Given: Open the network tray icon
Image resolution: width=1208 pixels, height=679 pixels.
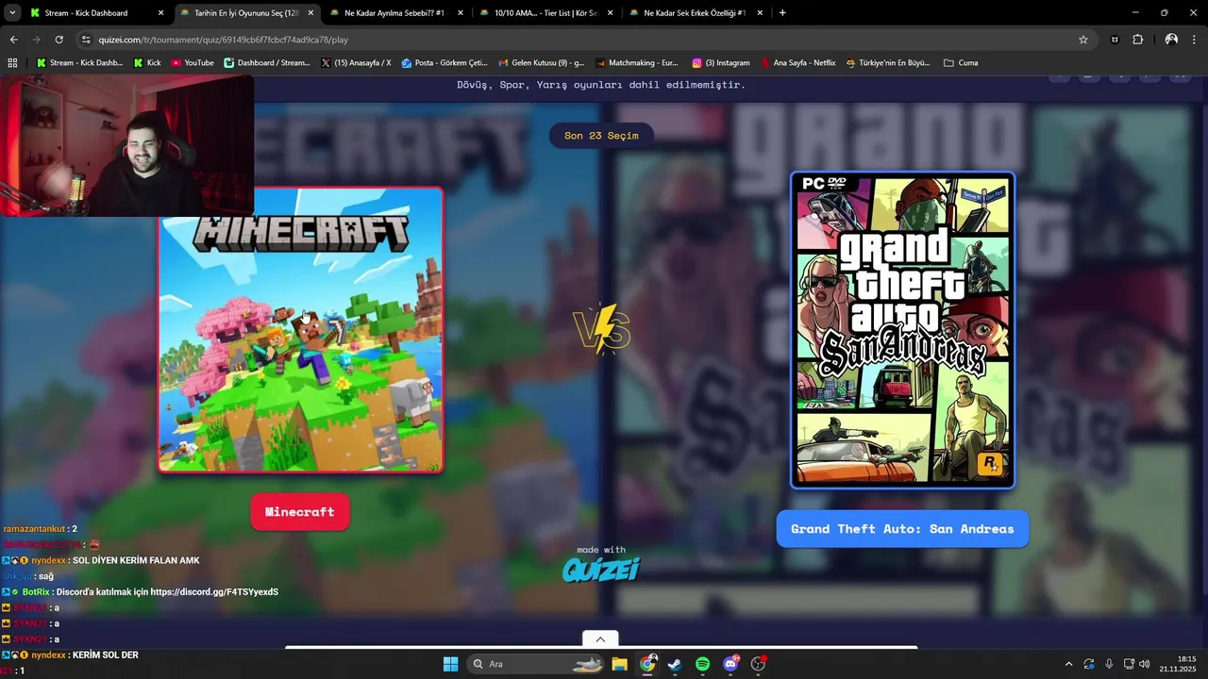Looking at the screenshot, I should point(1129,664).
